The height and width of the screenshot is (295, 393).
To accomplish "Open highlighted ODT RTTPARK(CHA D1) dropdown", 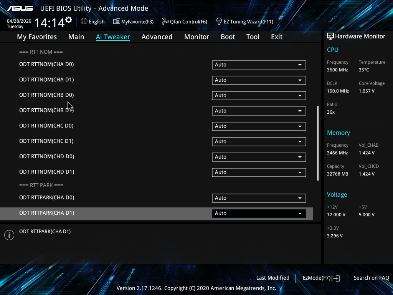I will tap(259, 214).
